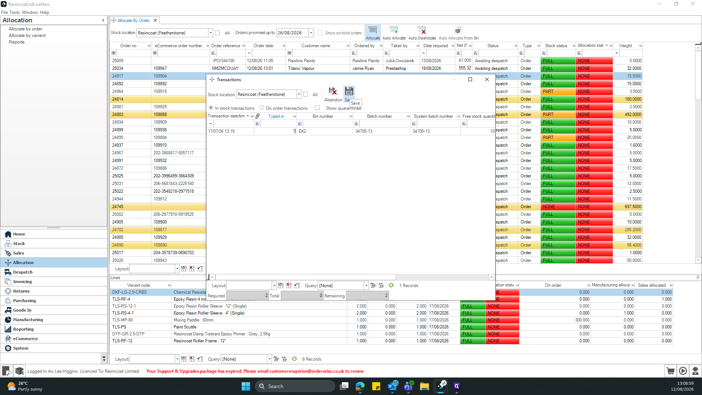702x395 pixels.
Task: Open Layout dropdown under orders grid
Action: tap(177, 268)
